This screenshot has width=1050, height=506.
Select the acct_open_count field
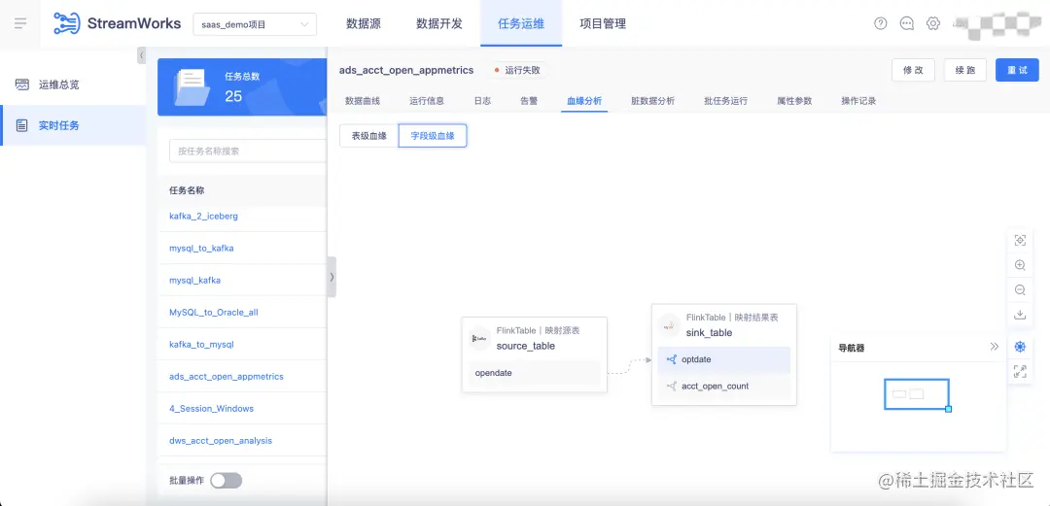[724, 387]
